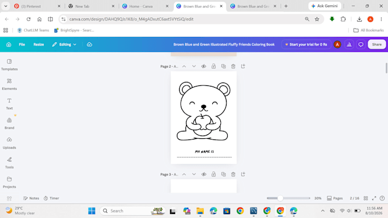Click the Windows taskbar Search box
This screenshot has height=218, width=388.
pyautogui.click(x=133, y=211)
